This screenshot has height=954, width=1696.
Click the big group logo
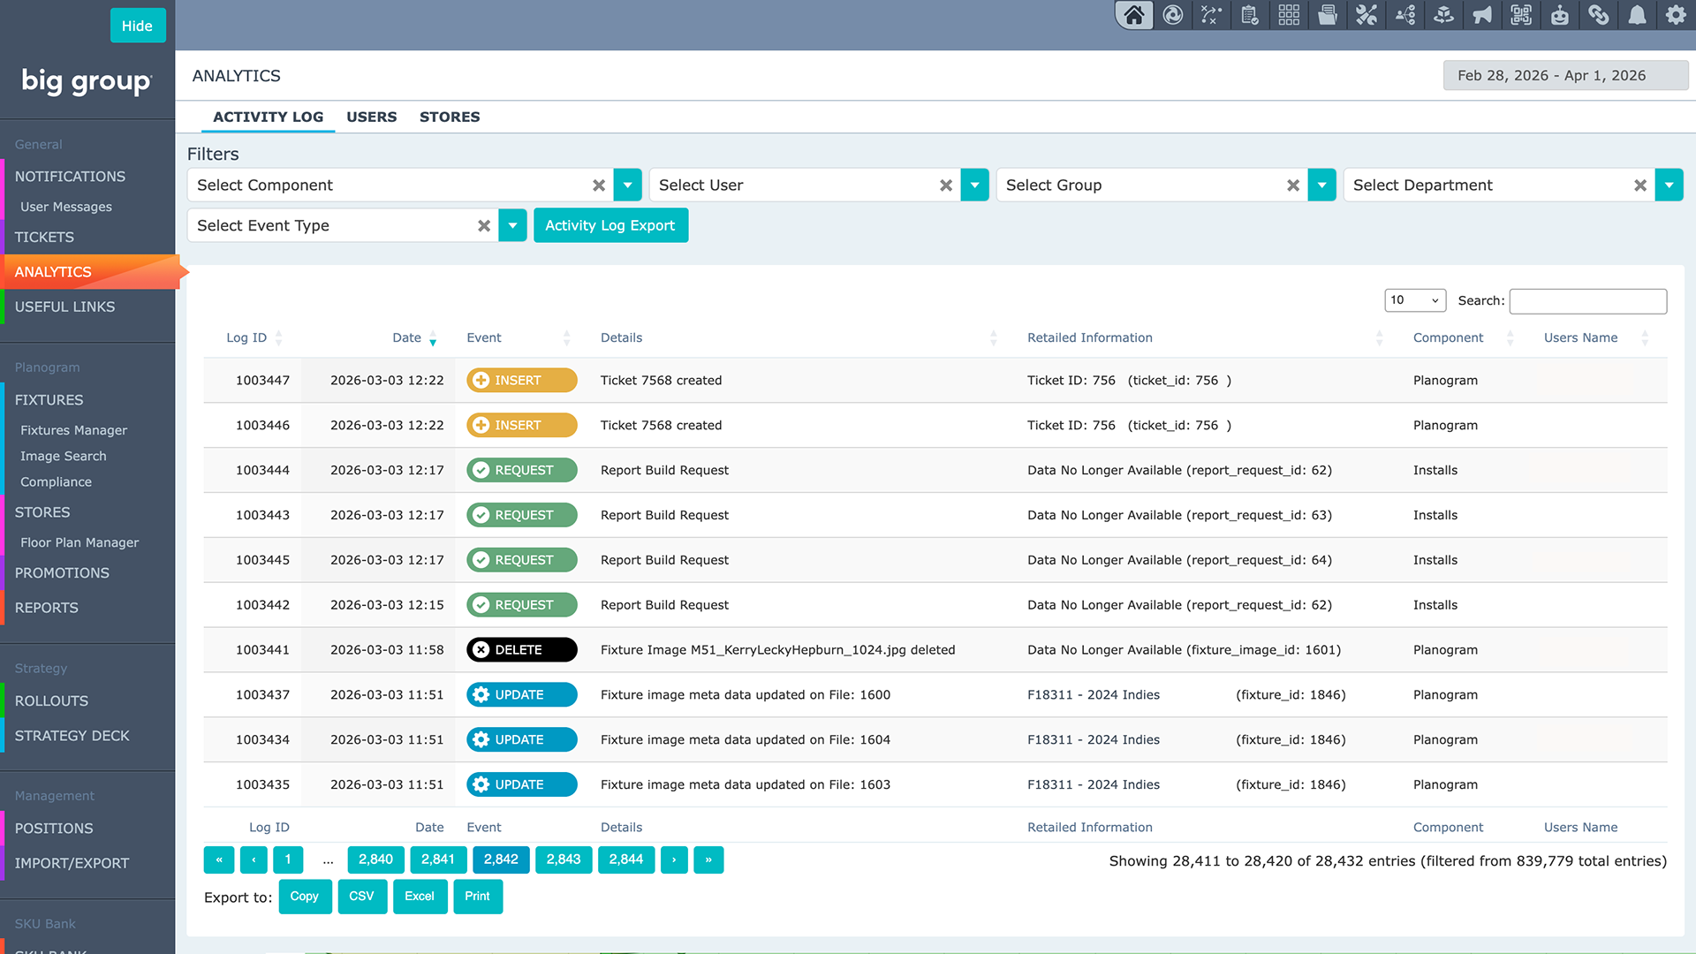tap(87, 81)
